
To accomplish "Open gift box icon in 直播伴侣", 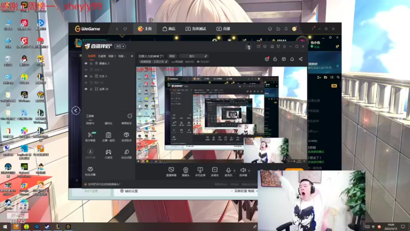I will click(x=266, y=59).
